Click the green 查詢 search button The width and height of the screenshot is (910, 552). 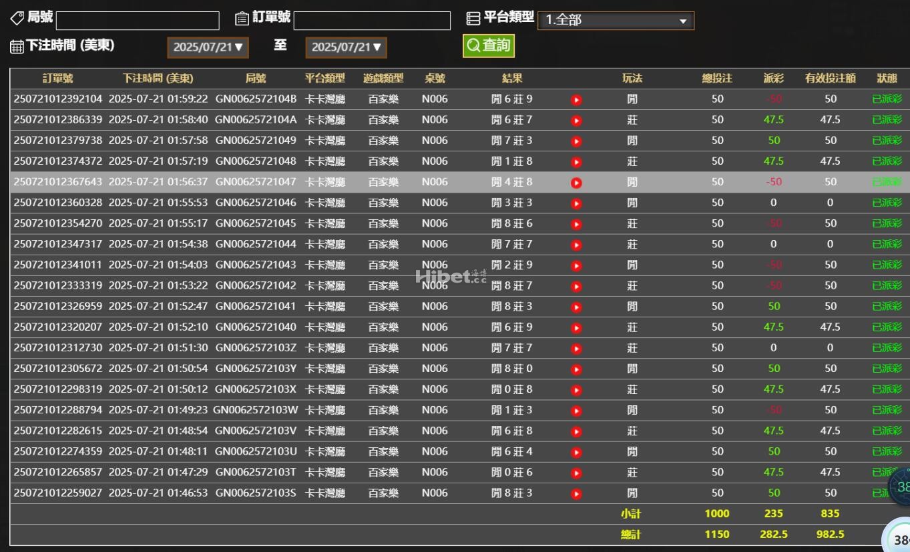(x=489, y=45)
